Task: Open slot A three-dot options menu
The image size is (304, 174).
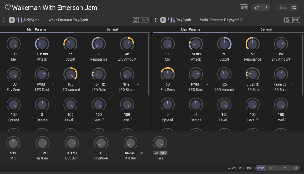Action: pyautogui.click(x=4, y=20)
